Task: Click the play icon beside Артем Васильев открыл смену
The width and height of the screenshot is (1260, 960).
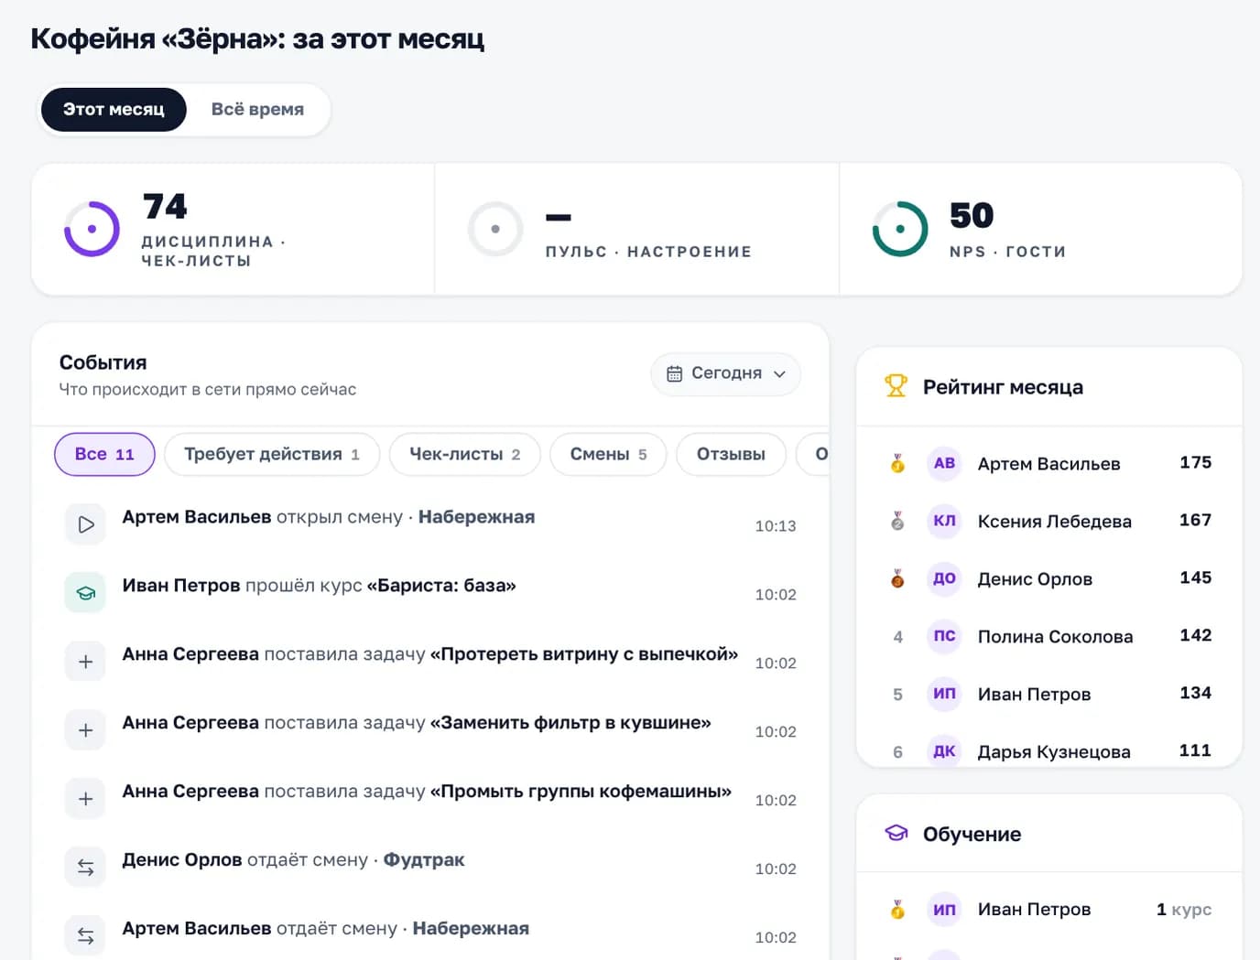Action: tap(85, 524)
